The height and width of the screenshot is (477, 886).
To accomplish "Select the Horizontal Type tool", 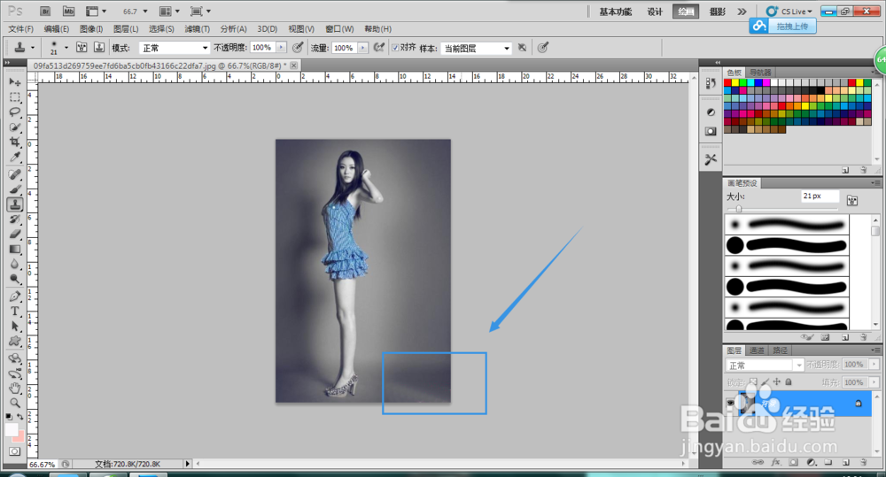I will pos(15,311).
